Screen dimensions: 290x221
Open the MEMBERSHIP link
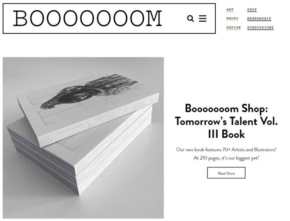259,18
